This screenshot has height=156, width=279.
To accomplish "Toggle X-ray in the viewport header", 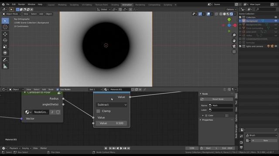I will coord(216,14).
